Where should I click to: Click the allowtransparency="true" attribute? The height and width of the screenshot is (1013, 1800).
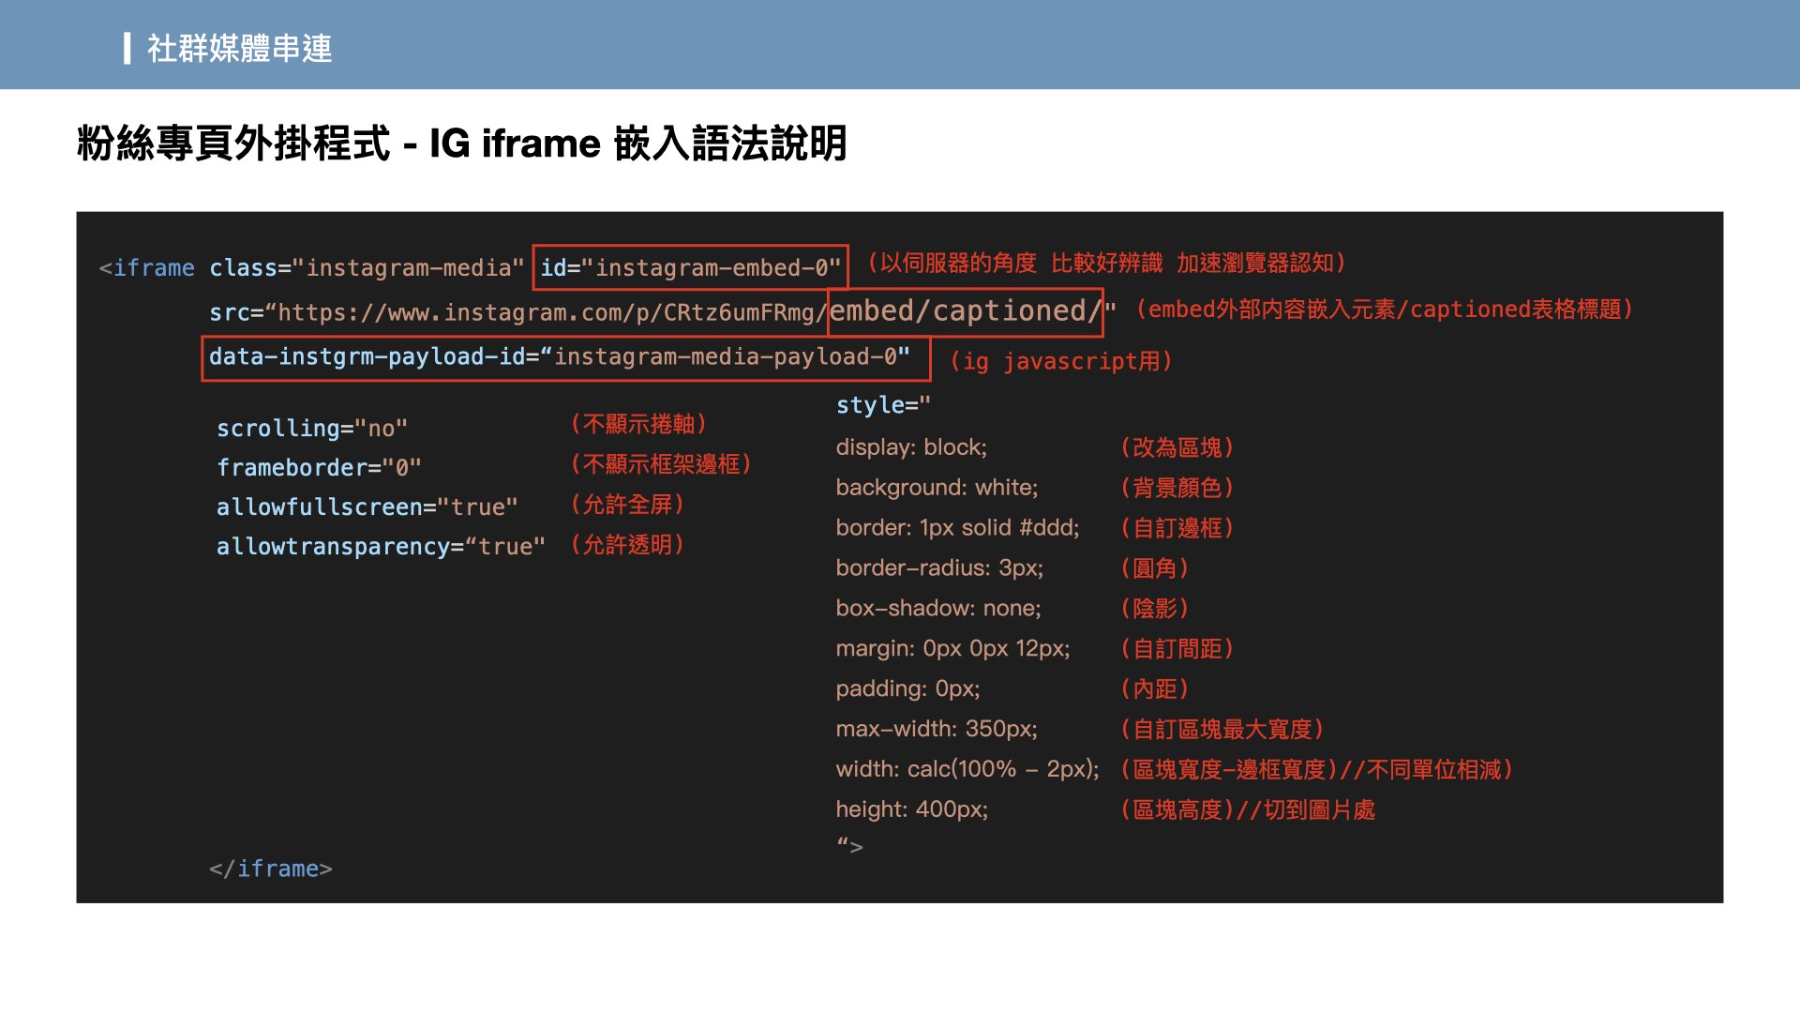coord(381,547)
